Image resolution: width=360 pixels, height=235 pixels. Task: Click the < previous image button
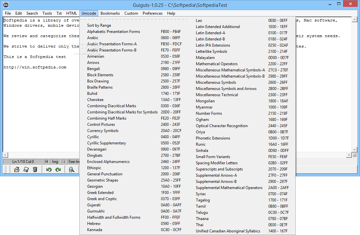(x=64, y=162)
